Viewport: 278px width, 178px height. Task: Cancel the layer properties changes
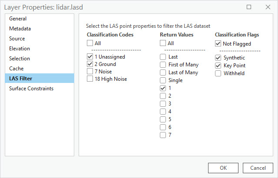tap(258, 168)
